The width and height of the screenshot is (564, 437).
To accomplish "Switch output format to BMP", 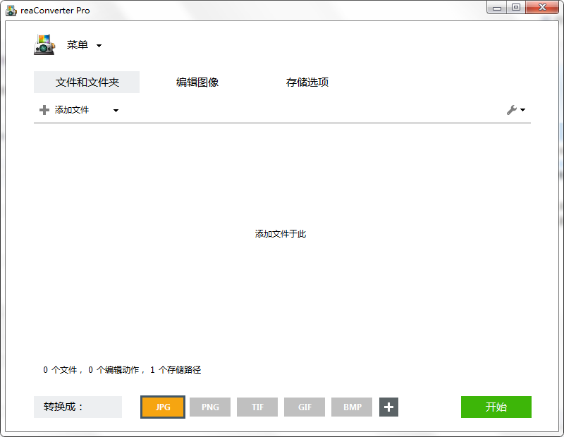I will (x=352, y=407).
